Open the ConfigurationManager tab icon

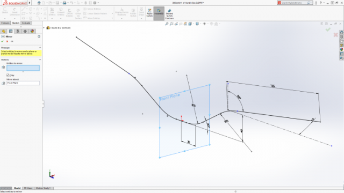(x=18, y=31)
